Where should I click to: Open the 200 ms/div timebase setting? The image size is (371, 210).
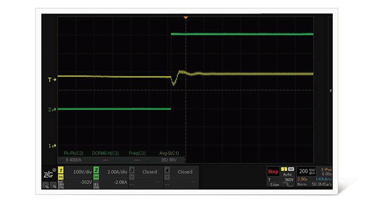pos(307,171)
